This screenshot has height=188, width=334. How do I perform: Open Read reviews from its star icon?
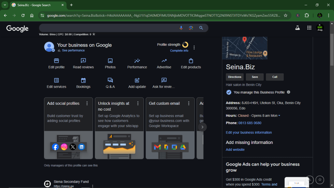click(x=83, y=61)
